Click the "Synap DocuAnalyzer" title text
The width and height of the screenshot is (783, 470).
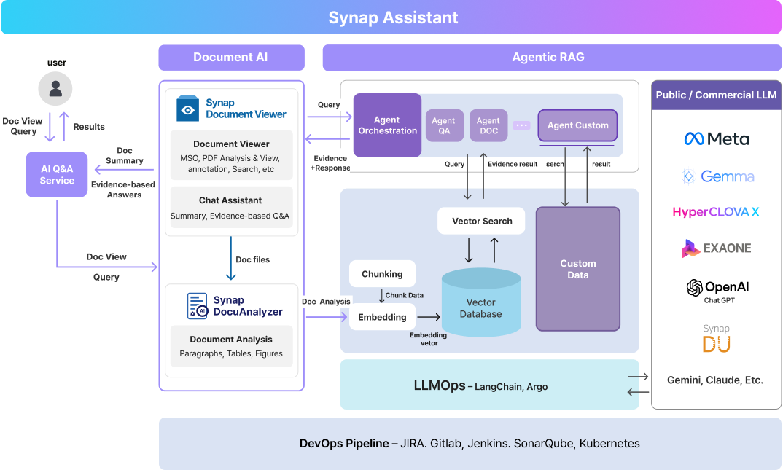coord(248,306)
